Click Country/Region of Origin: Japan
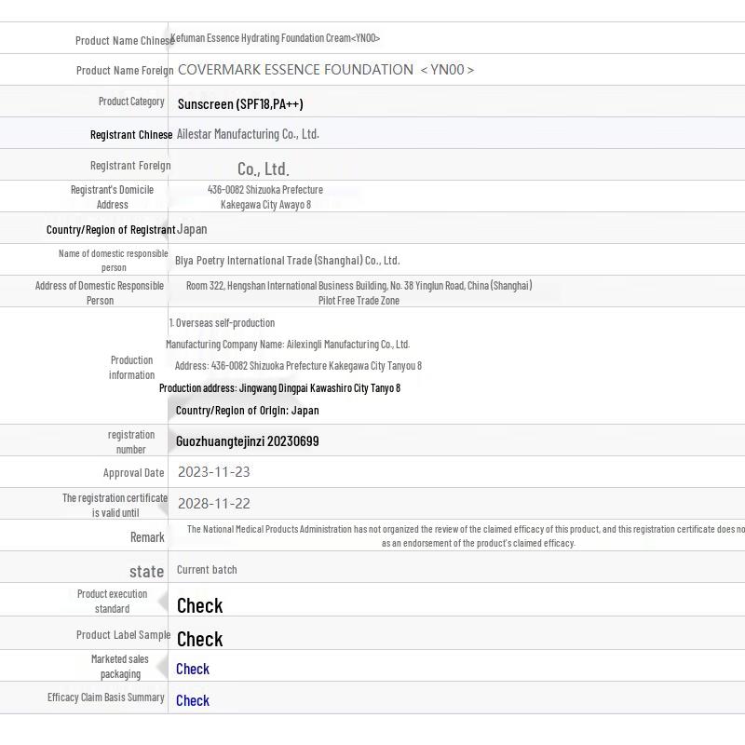This screenshot has height=745, width=745. [247, 411]
